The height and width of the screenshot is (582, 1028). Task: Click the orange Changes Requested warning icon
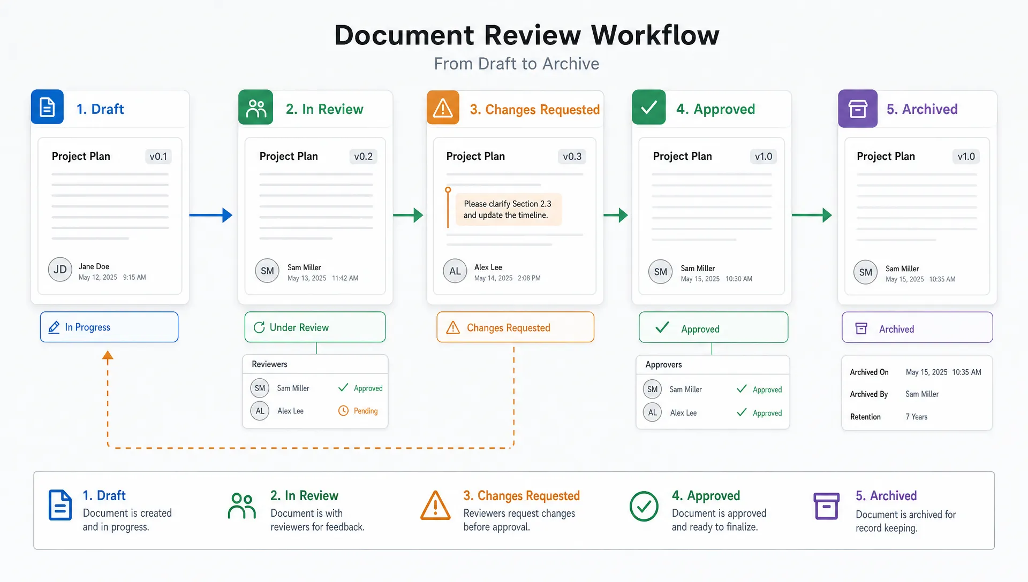(x=443, y=108)
